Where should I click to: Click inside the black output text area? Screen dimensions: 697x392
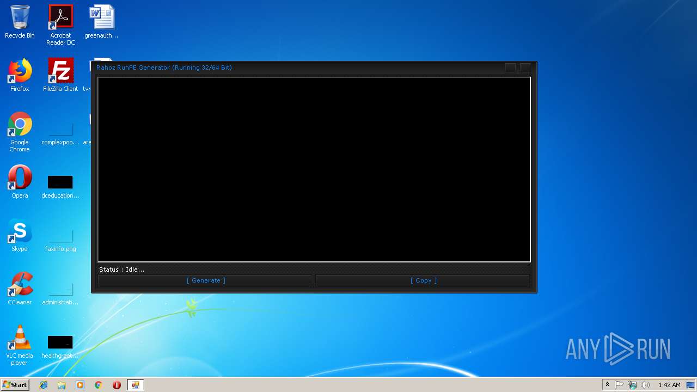coord(314,169)
